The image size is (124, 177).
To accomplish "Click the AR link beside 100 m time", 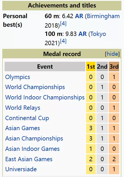I will (x=82, y=34).
